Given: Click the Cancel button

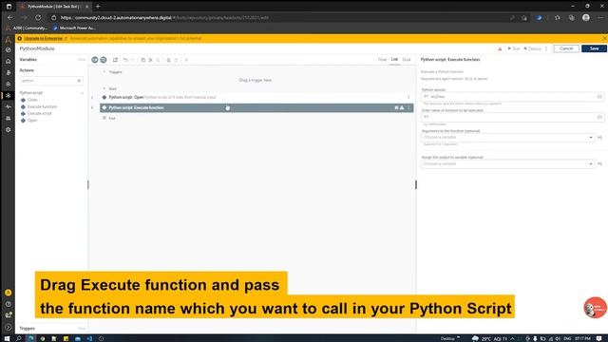Looking at the screenshot, I should coord(566,48).
